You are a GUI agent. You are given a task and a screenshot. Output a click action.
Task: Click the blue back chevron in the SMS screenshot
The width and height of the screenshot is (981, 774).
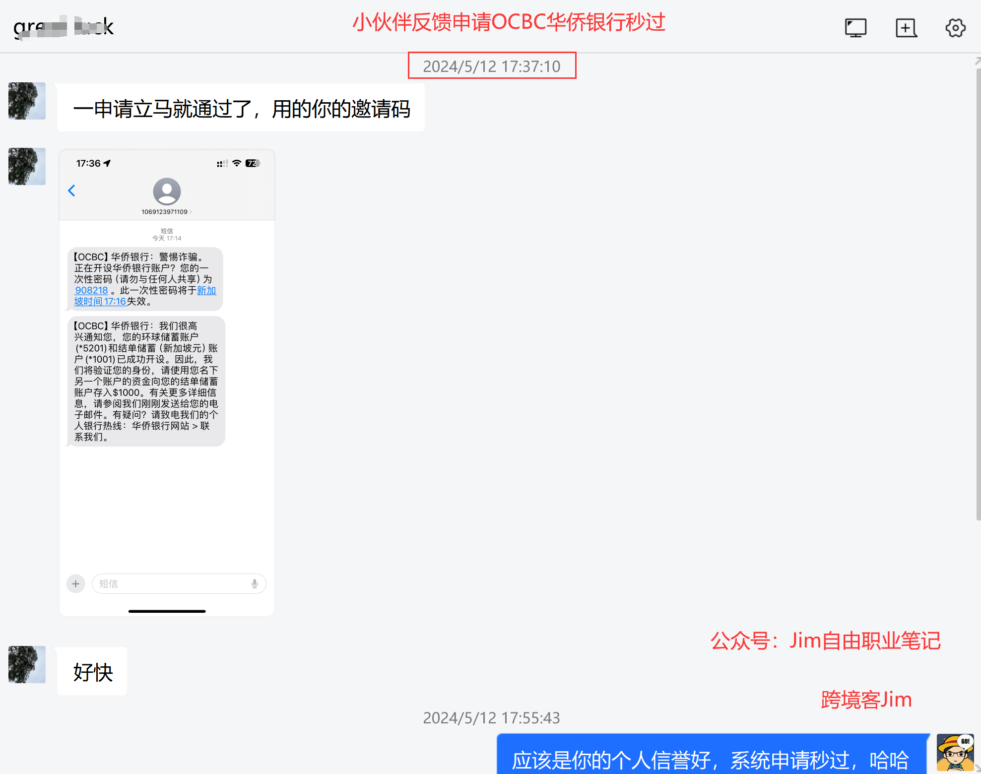(x=71, y=191)
